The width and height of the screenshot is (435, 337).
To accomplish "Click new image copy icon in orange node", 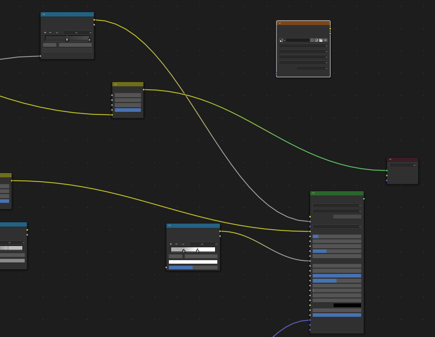I will point(316,40).
